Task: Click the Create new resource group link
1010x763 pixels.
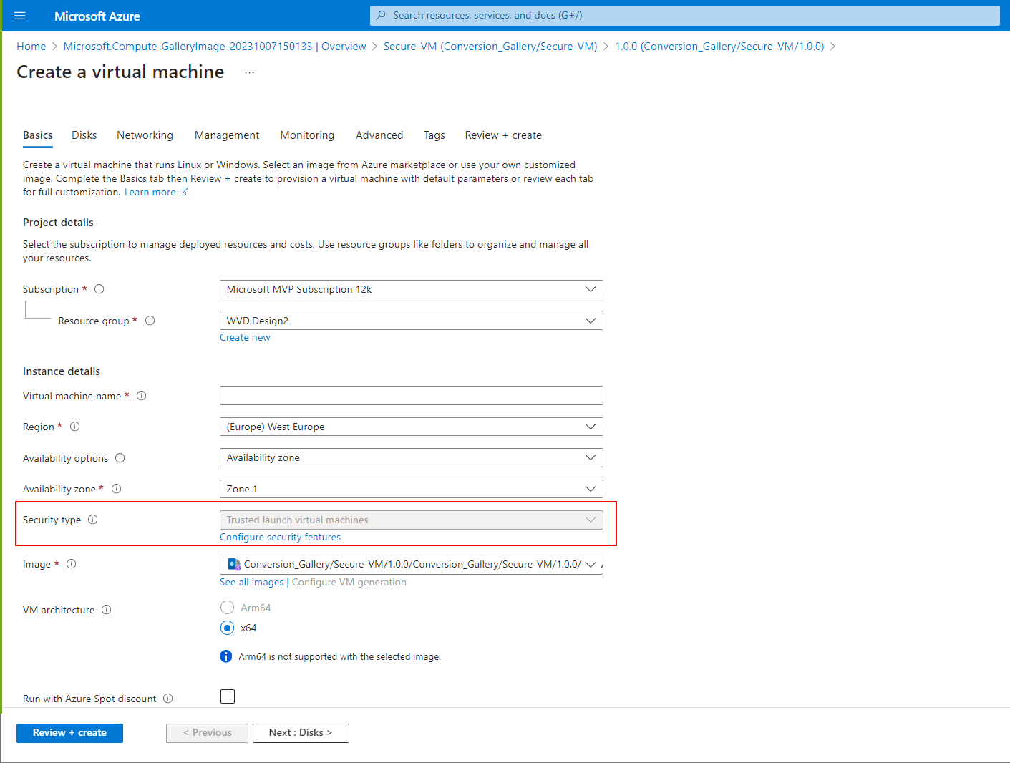Action: pos(245,338)
